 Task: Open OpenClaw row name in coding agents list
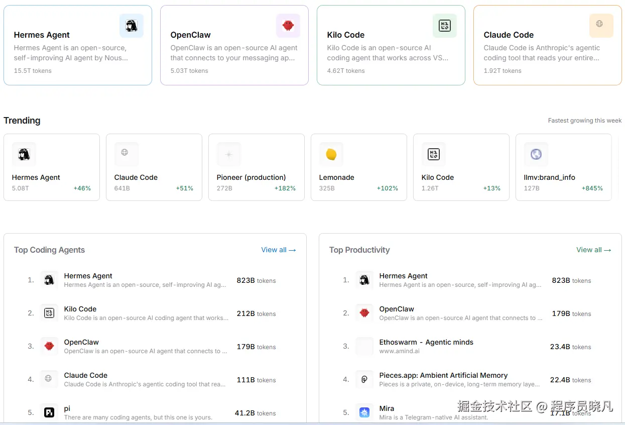[81, 342]
